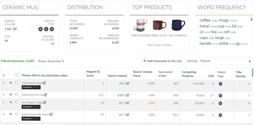The height and width of the screenshot is (125, 254).
Task: Click Amazon's Choice badge under tea infuser mugs
Action: point(31,107)
